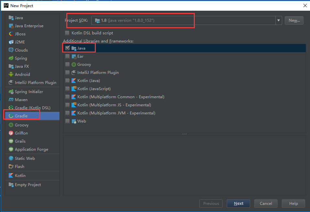The image size is (310, 212).
Task: Click the Java framework folder icon
Action: click(74, 48)
